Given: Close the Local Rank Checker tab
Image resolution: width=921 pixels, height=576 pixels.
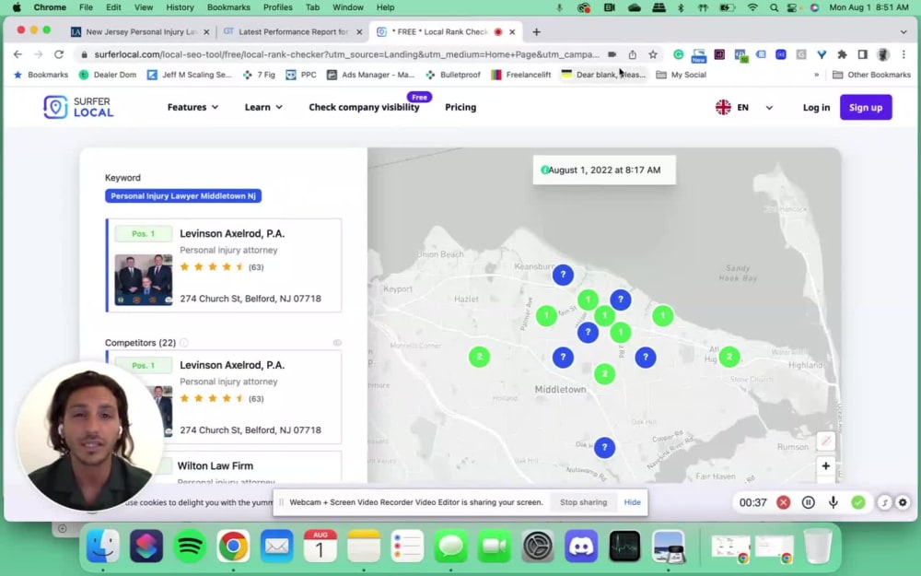Looking at the screenshot, I should pyautogui.click(x=512, y=31).
